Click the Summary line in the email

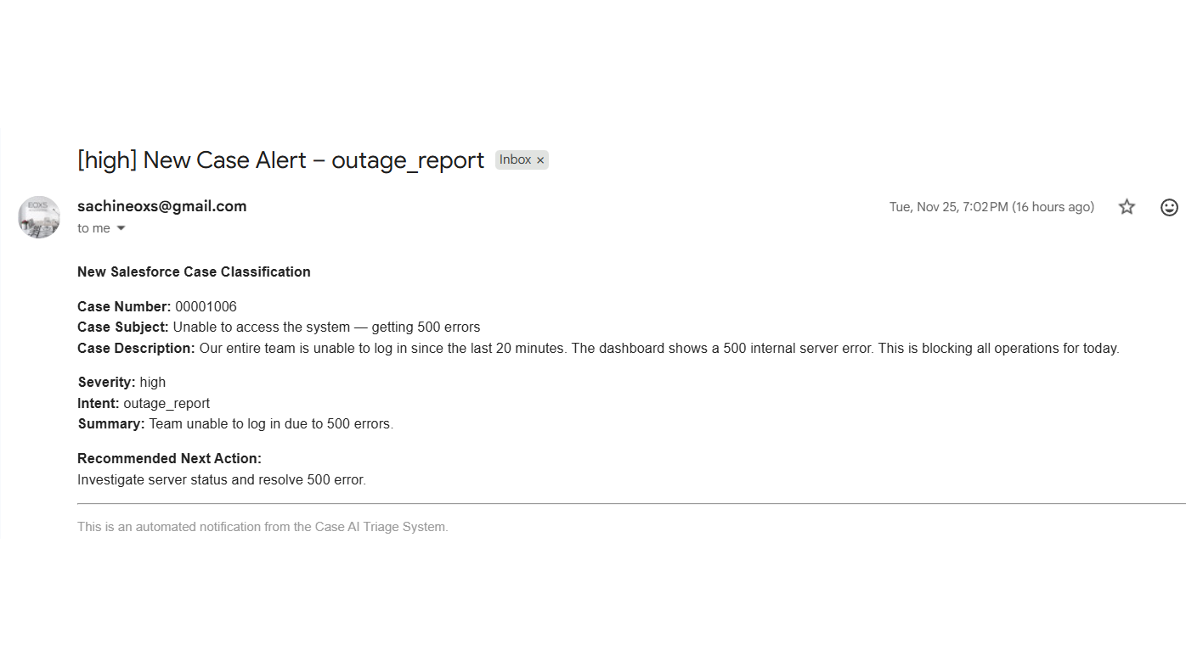pyautogui.click(x=235, y=423)
